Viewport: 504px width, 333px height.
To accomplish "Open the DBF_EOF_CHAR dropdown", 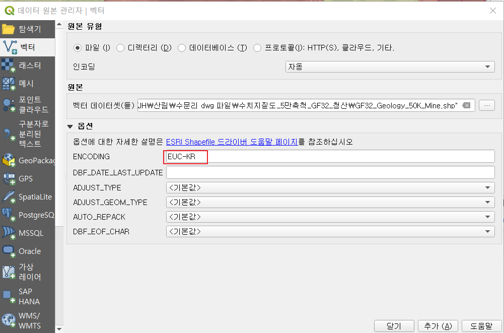I will click(330, 231).
